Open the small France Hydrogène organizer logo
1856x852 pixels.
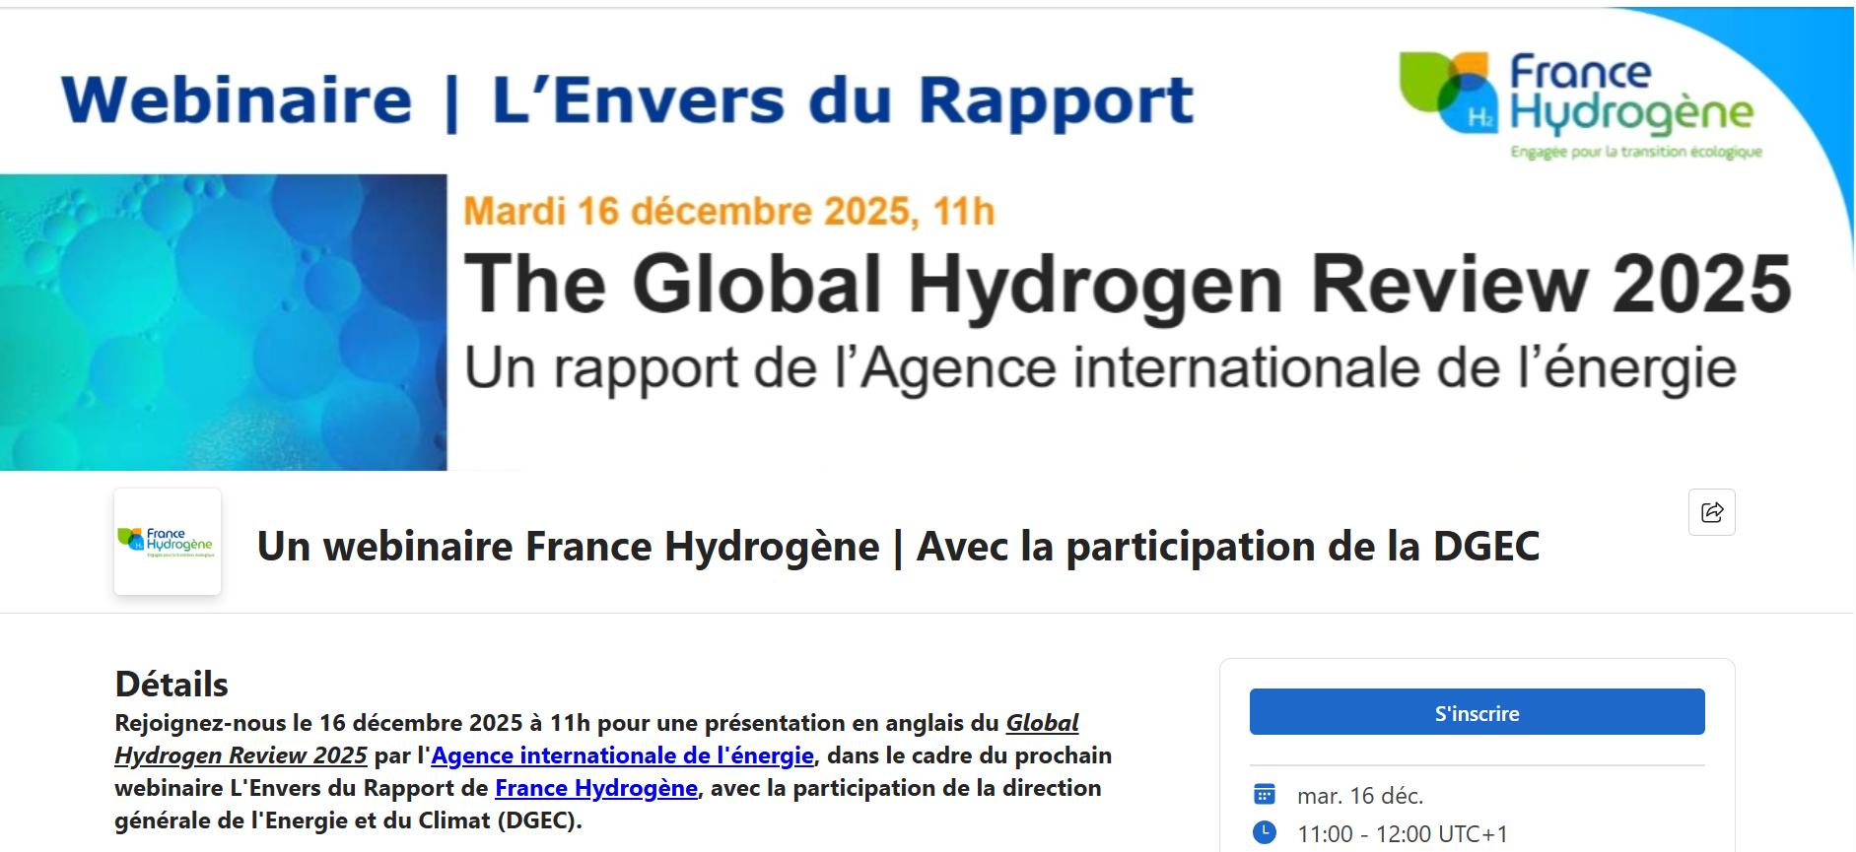pyautogui.click(x=168, y=541)
